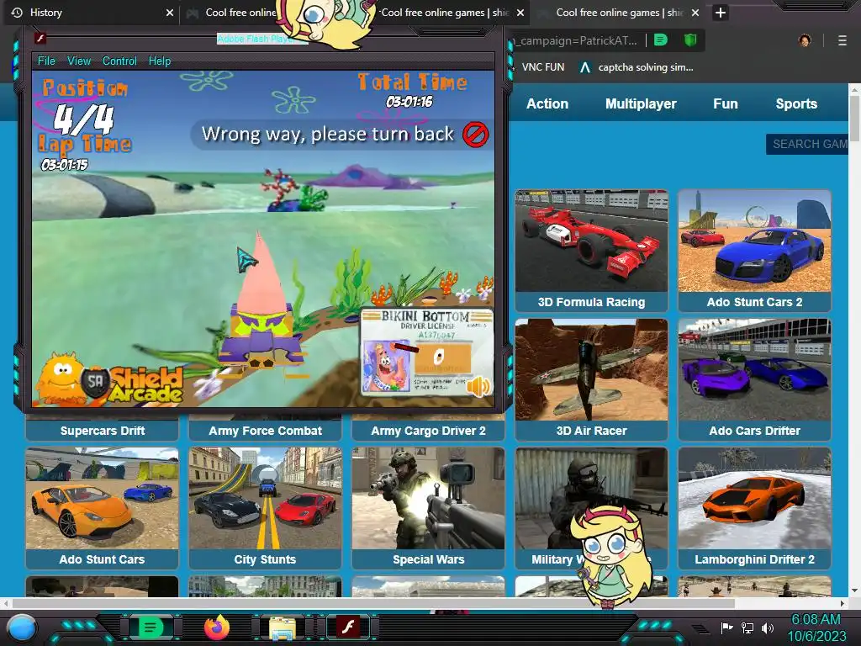This screenshot has width=861, height=646.
Task: Open the Multiplayer games category
Action: [641, 103]
